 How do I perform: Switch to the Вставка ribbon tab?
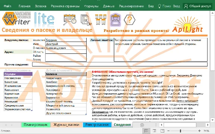41,6
